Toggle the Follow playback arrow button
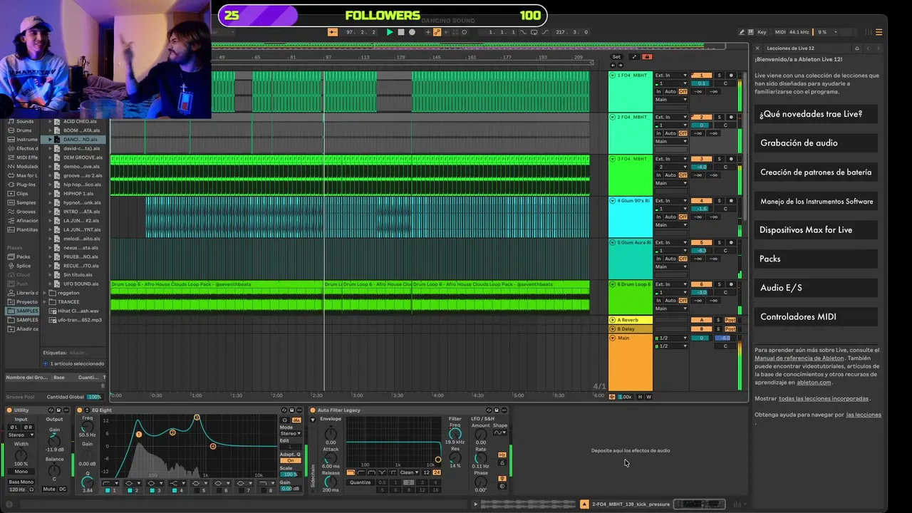912x513 pixels. point(332,32)
